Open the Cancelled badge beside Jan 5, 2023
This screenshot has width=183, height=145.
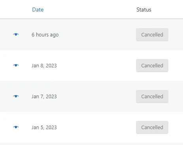152,127
